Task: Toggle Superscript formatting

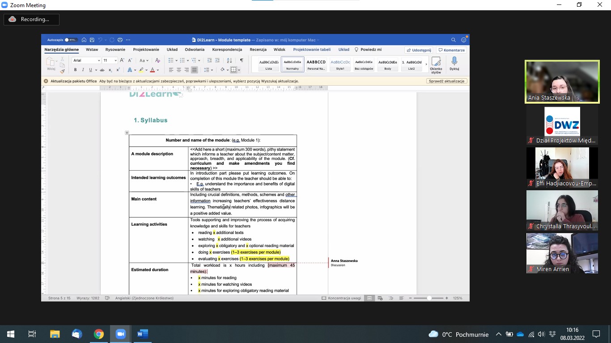Action: 118,70
